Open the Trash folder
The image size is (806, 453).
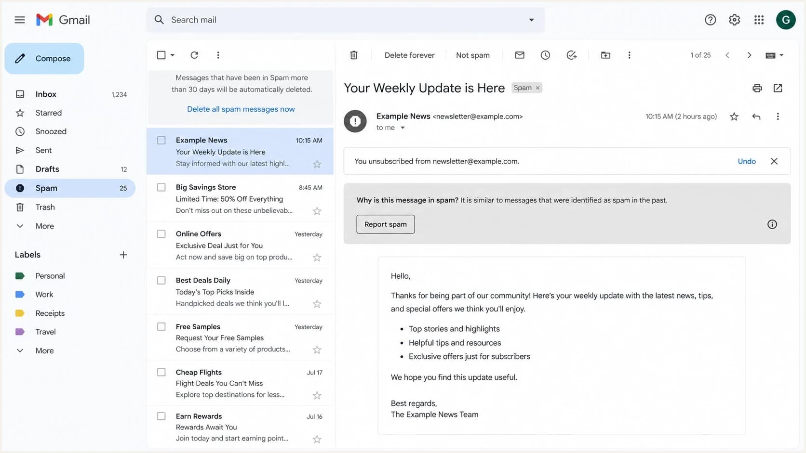click(x=70, y=207)
